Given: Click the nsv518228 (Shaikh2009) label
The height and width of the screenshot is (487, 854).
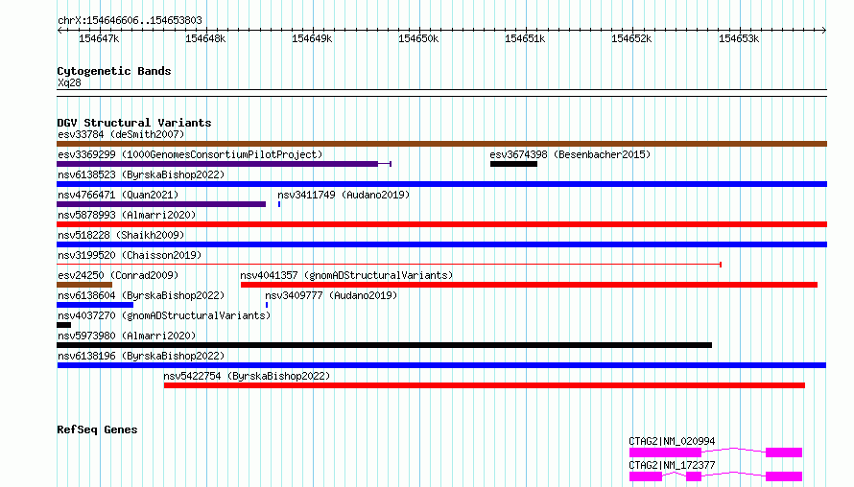Looking at the screenshot, I should point(121,235).
